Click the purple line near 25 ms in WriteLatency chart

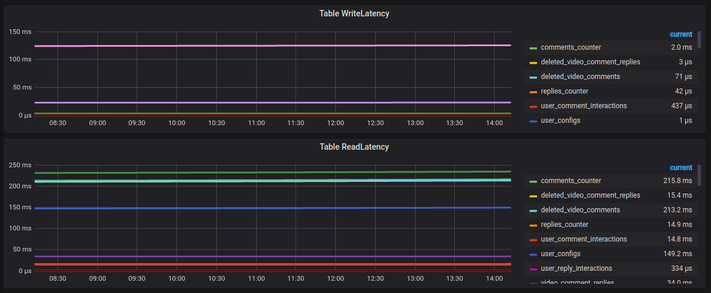[273, 102]
